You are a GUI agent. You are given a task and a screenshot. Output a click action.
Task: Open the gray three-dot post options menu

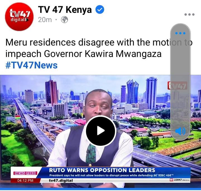click(190, 15)
